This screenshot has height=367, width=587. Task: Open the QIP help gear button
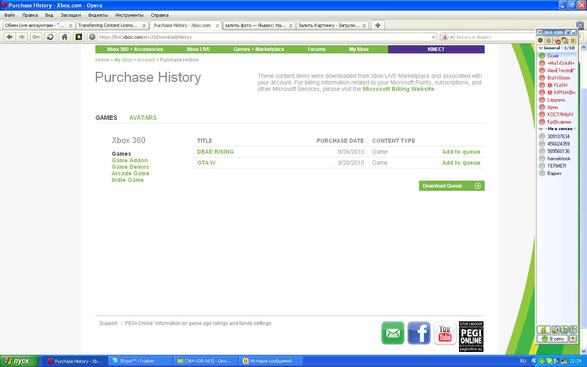573,329
